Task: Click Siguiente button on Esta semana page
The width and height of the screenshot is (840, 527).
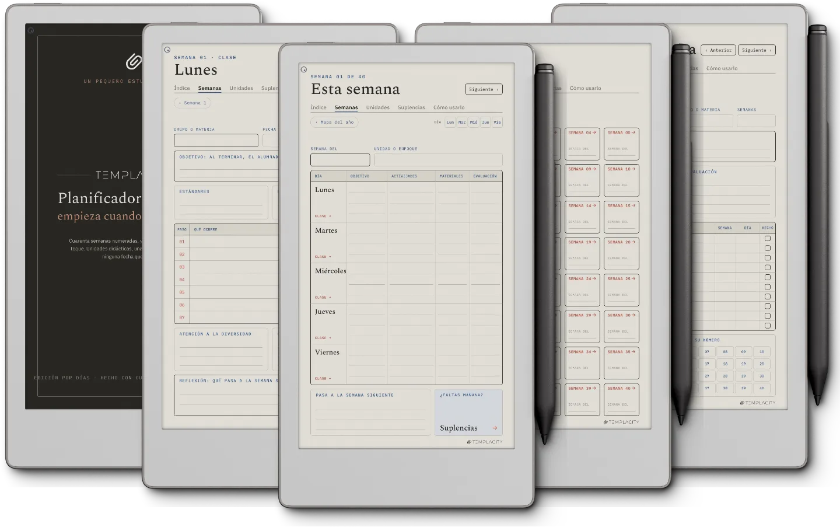Action: (x=484, y=89)
